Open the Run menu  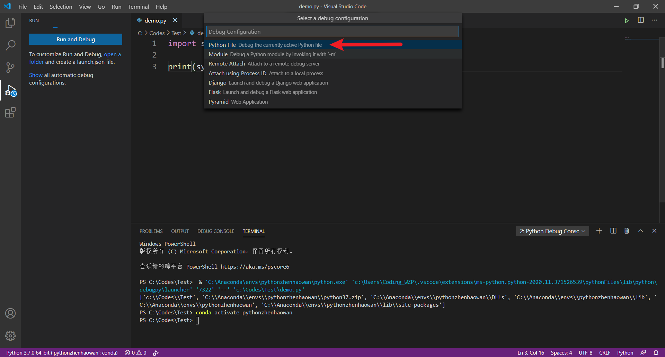click(116, 7)
